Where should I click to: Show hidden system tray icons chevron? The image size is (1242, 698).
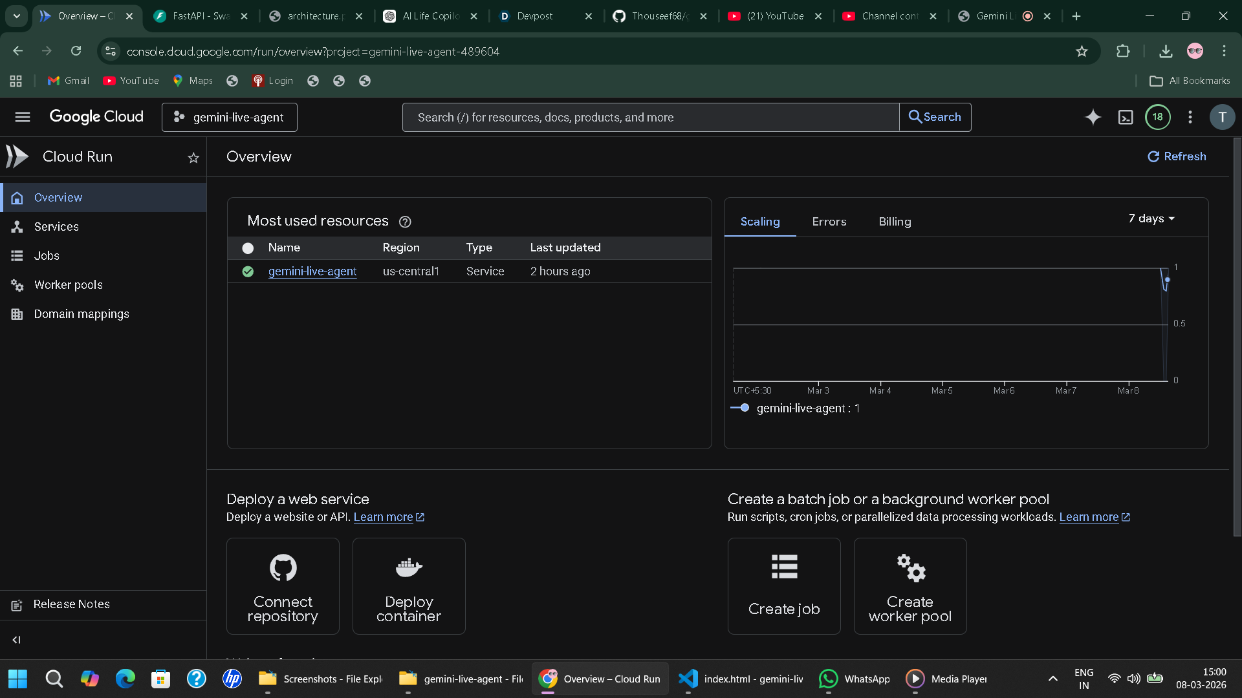tap(1053, 679)
